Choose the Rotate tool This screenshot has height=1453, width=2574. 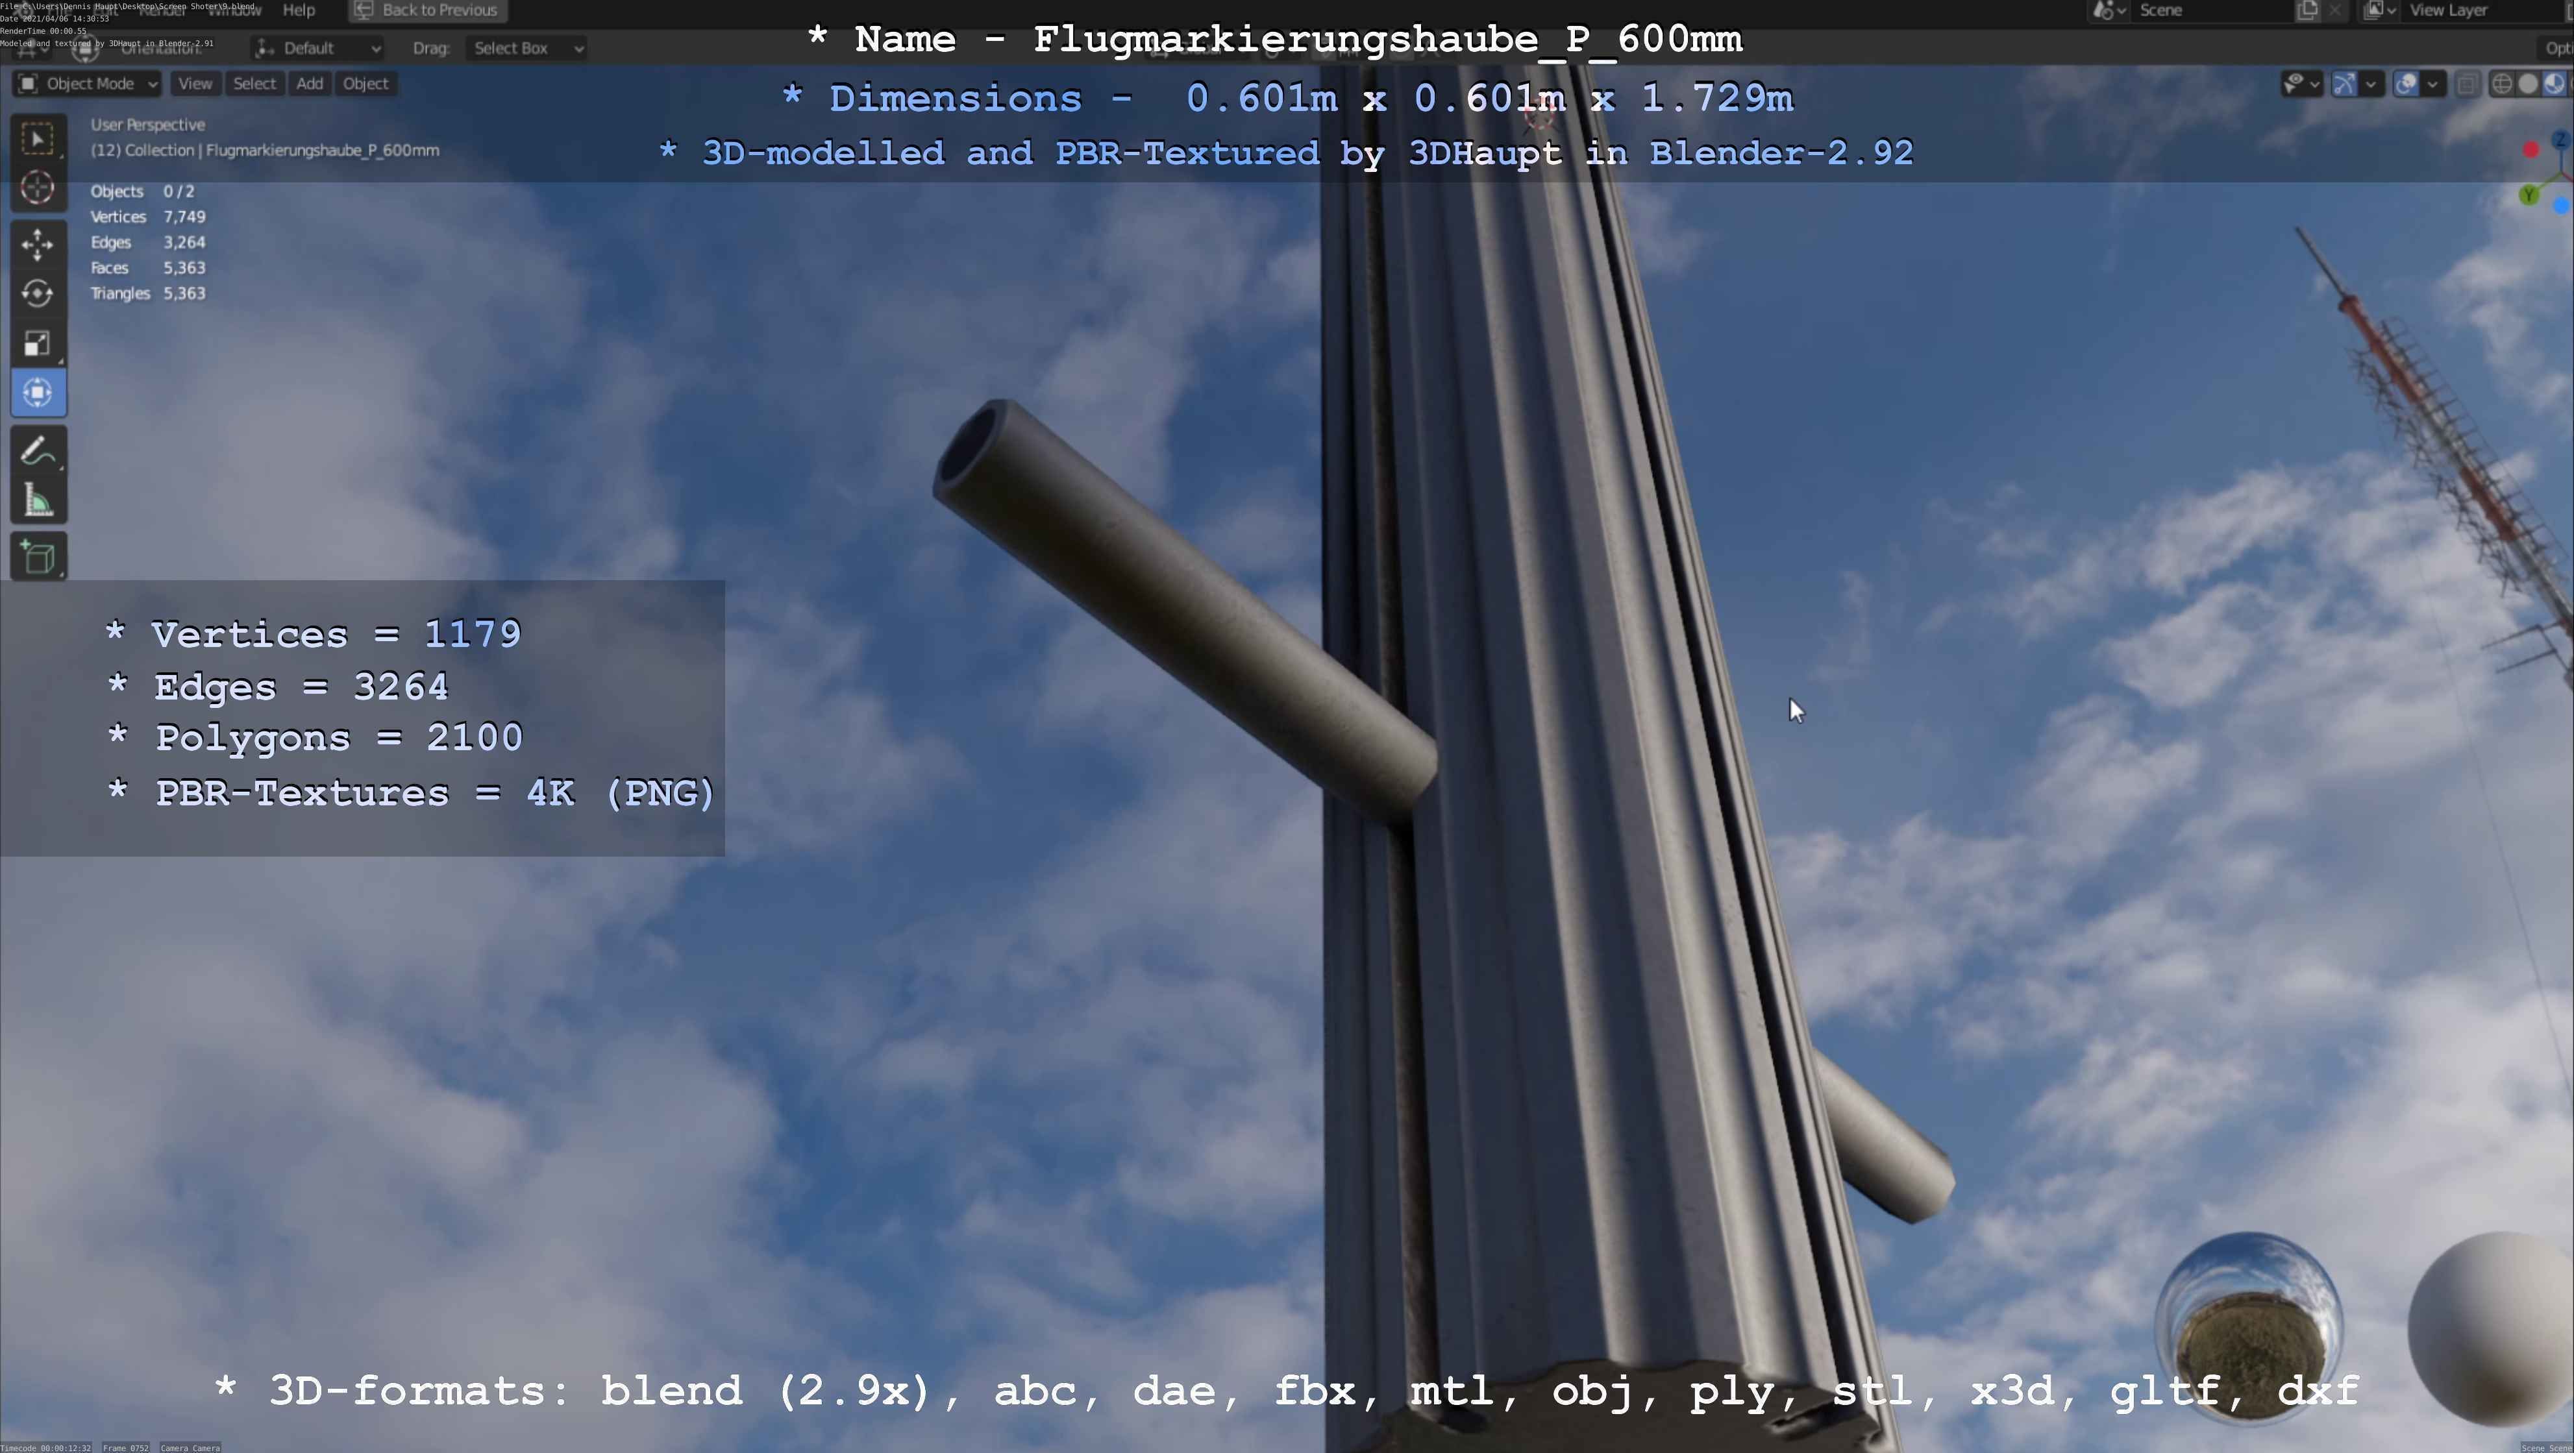click(x=38, y=293)
